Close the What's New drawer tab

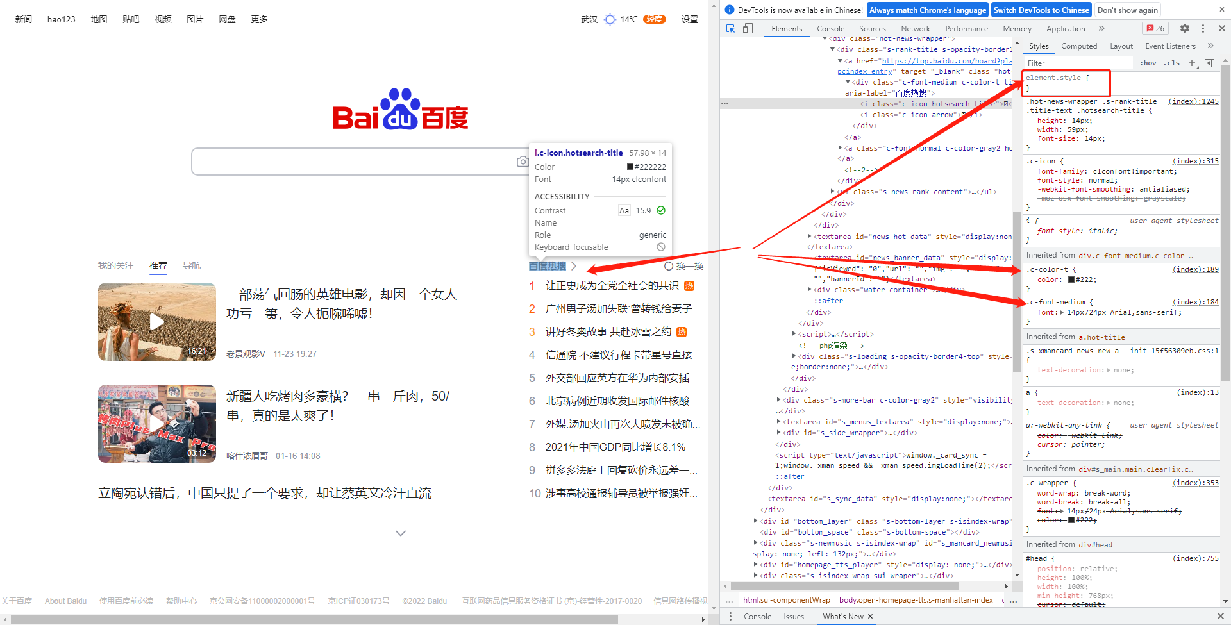click(x=870, y=617)
